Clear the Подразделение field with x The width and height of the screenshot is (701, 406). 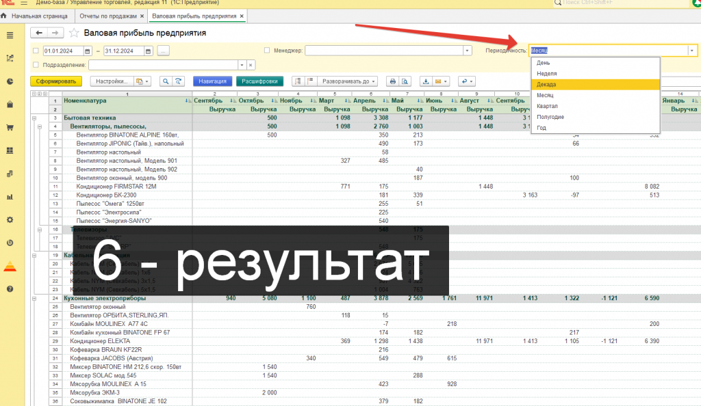(251, 65)
